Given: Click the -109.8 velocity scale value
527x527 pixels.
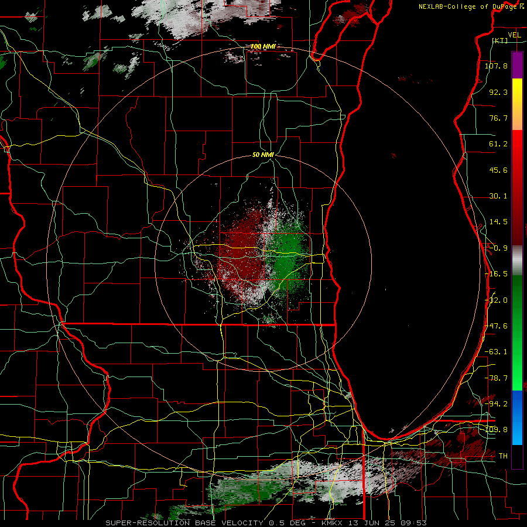Looking at the screenshot, I should coord(496,430).
